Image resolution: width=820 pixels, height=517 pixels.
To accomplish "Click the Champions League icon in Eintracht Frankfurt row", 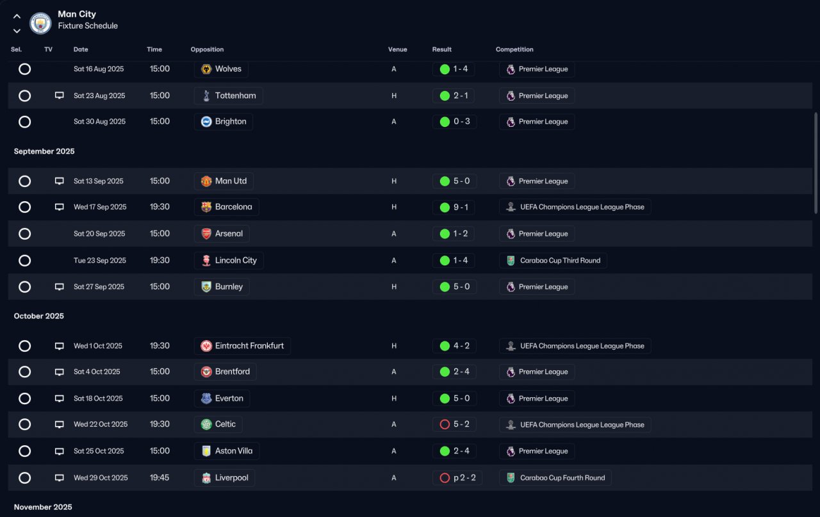I will pyautogui.click(x=511, y=346).
